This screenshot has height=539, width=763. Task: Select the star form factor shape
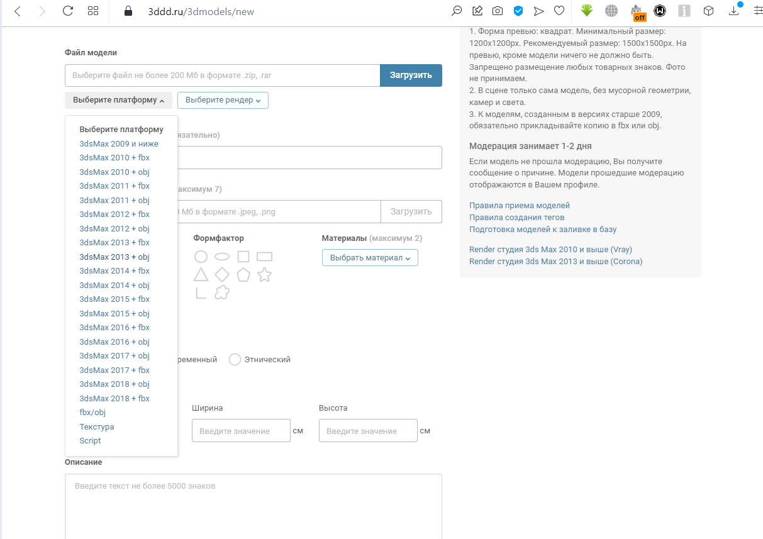(265, 274)
